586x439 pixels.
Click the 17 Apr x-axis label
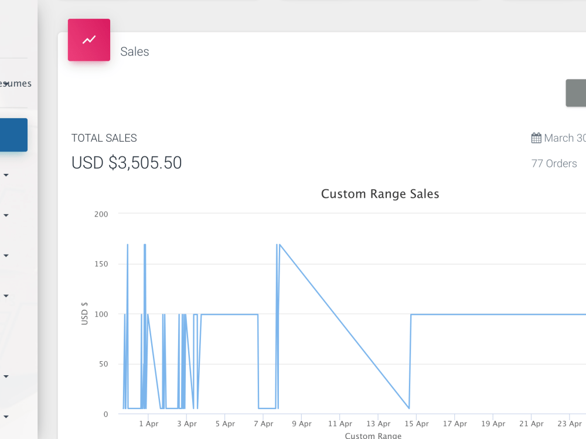click(455, 424)
